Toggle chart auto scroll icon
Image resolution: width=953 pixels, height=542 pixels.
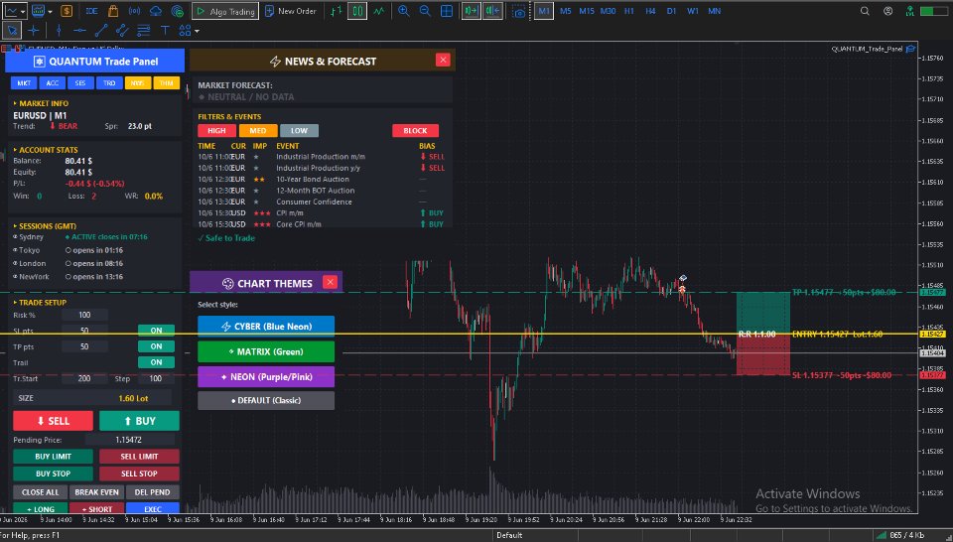click(x=471, y=11)
